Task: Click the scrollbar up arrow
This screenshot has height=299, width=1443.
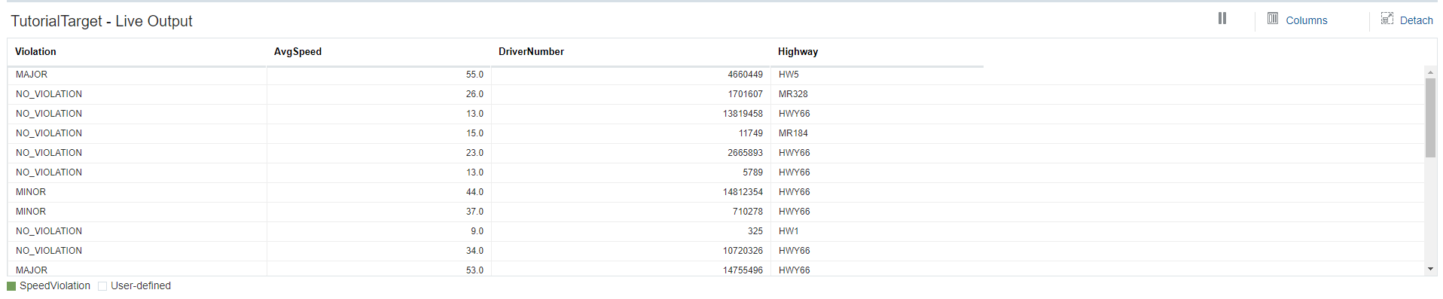Action: [x=1430, y=72]
